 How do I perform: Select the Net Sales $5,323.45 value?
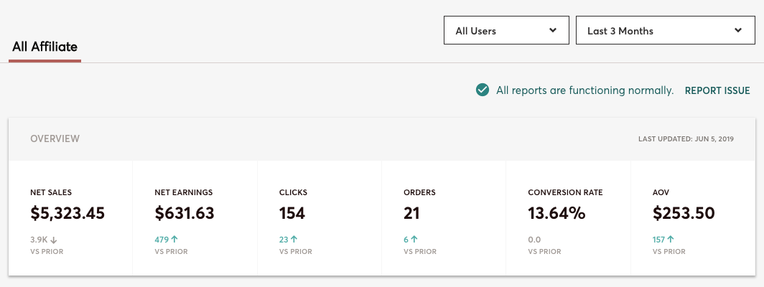coord(67,213)
